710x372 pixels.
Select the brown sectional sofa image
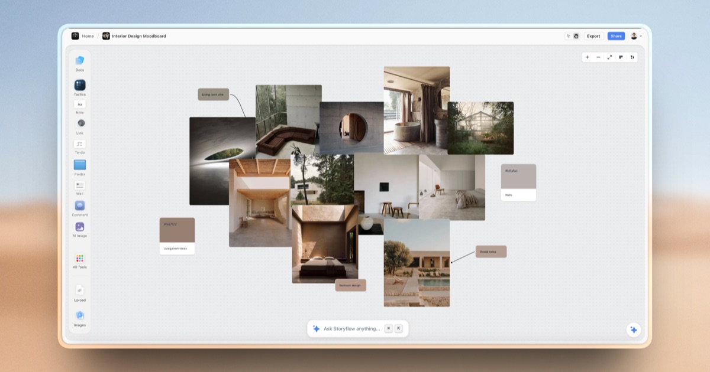pyautogui.click(x=289, y=122)
